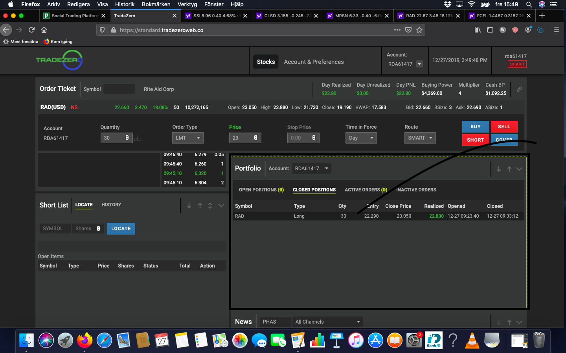This screenshot has width=566, height=353.
Task: Reload the TradeZero page
Action: (32, 30)
